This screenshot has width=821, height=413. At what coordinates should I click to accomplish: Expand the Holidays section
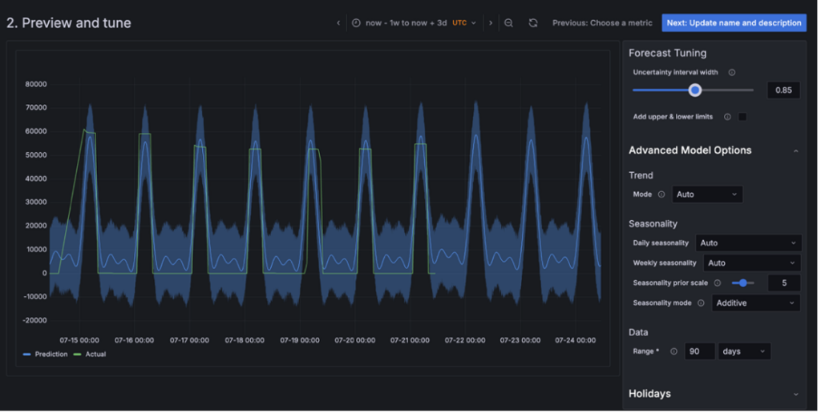pos(795,395)
